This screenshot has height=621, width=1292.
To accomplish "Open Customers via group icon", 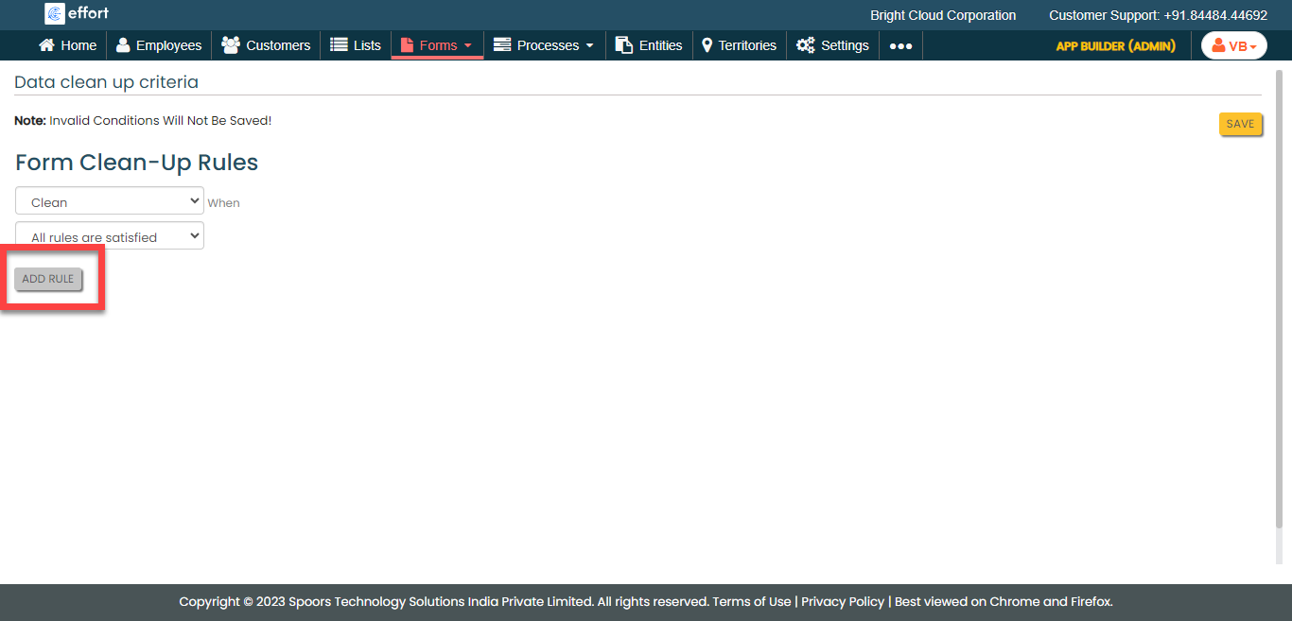I will [230, 45].
